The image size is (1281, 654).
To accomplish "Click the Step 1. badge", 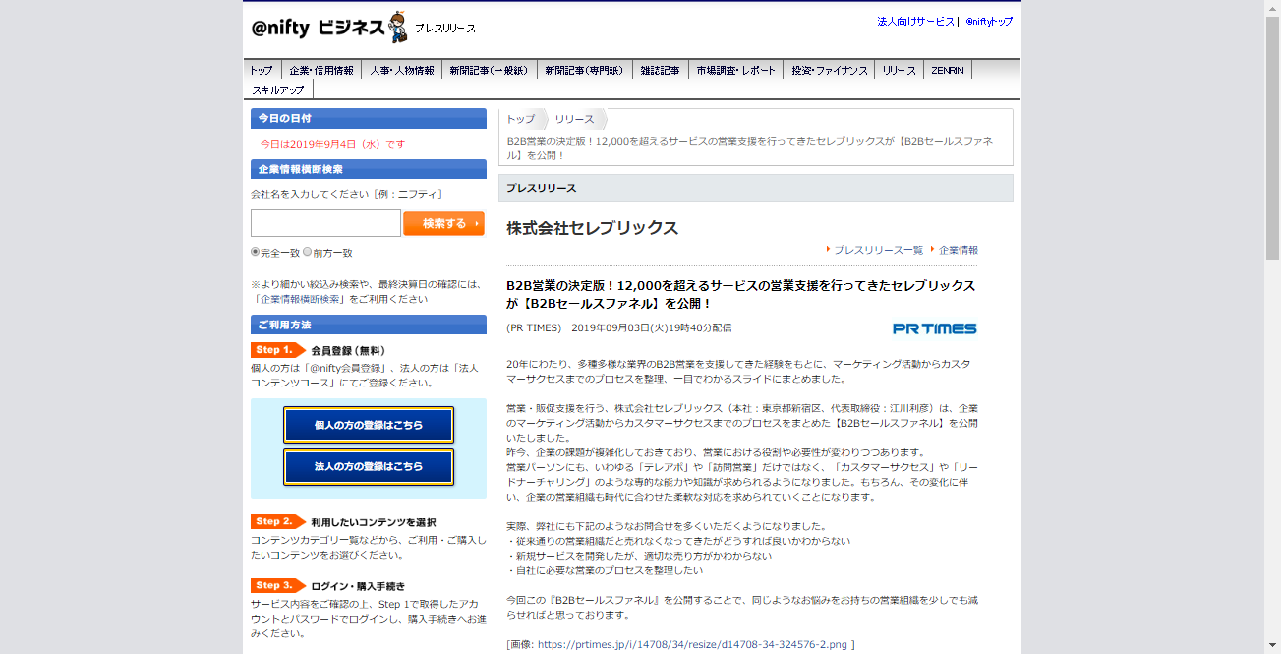I will pos(277,350).
